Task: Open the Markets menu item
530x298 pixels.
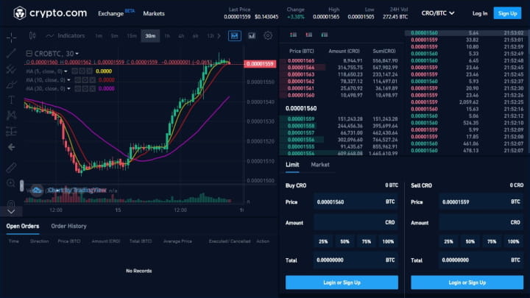Action: pyautogui.click(x=154, y=13)
